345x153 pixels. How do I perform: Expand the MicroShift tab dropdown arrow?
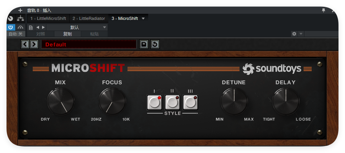click(x=143, y=18)
